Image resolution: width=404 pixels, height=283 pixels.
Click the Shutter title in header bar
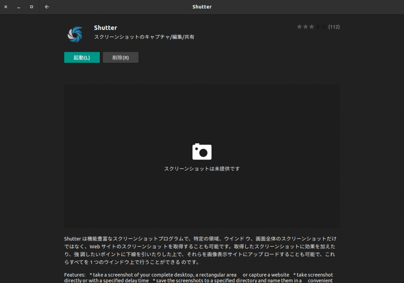point(202,7)
